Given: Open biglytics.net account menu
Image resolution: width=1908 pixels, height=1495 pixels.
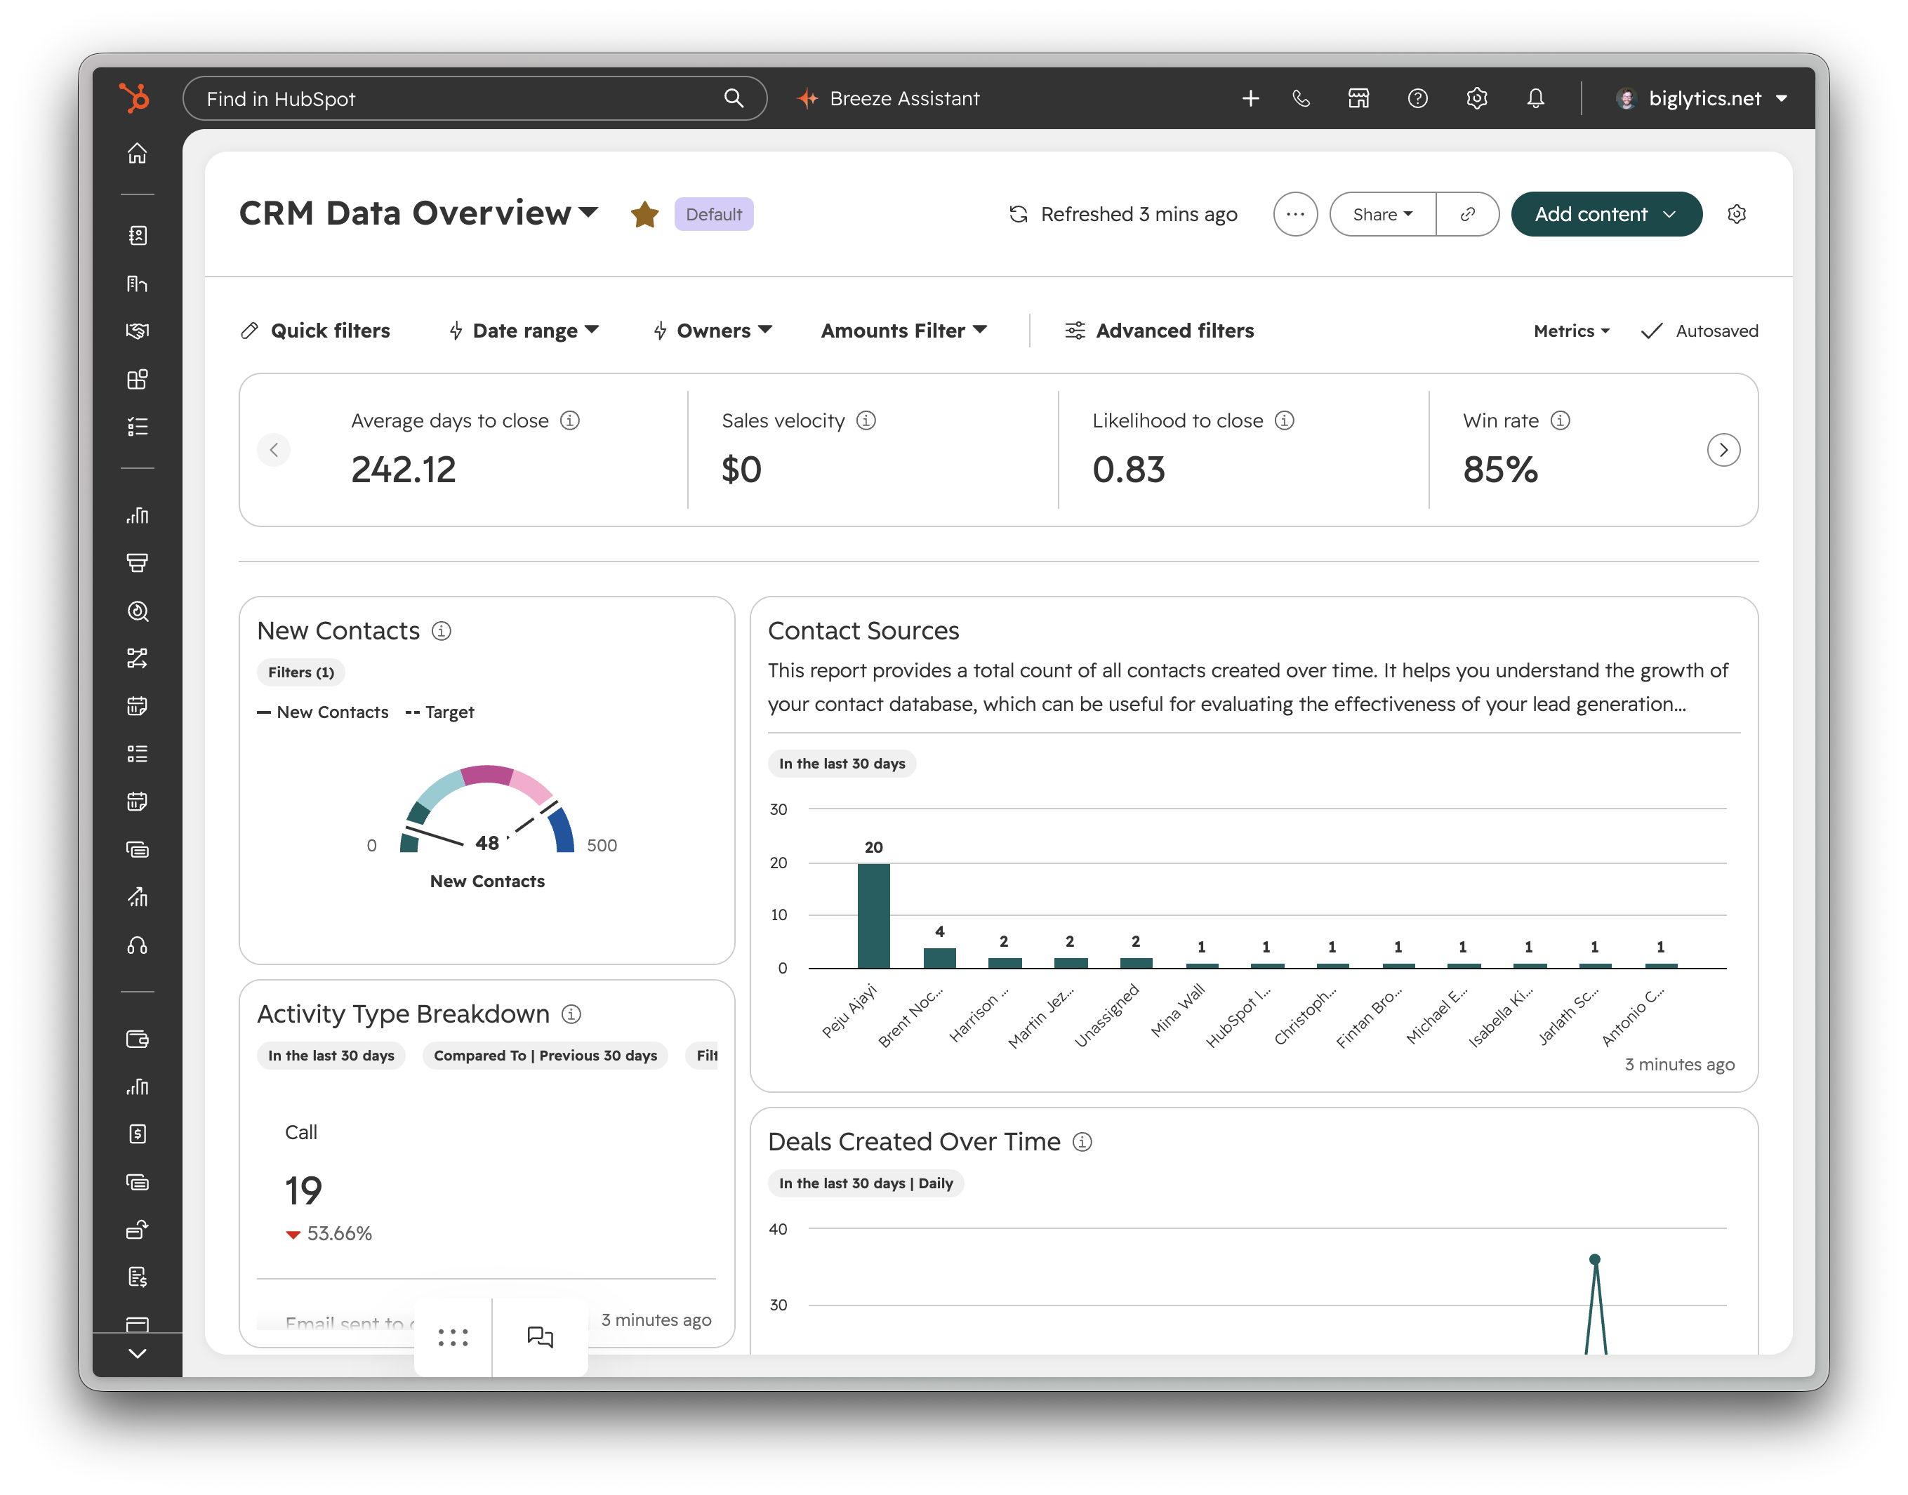Looking at the screenshot, I should point(1702,98).
